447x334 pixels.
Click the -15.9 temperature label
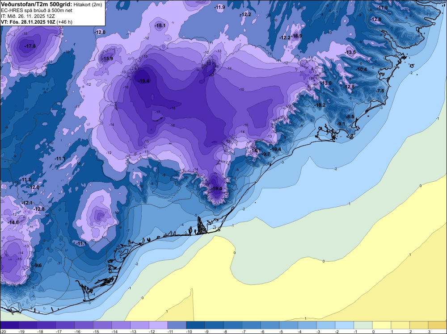107,58
